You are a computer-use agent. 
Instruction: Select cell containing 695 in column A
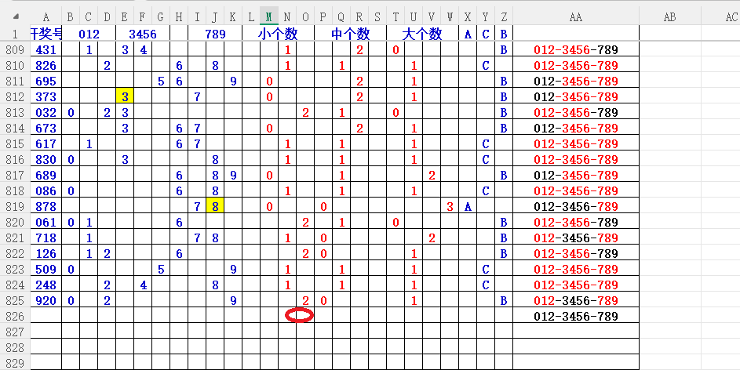pyautogui.click(x=46, y=81)
